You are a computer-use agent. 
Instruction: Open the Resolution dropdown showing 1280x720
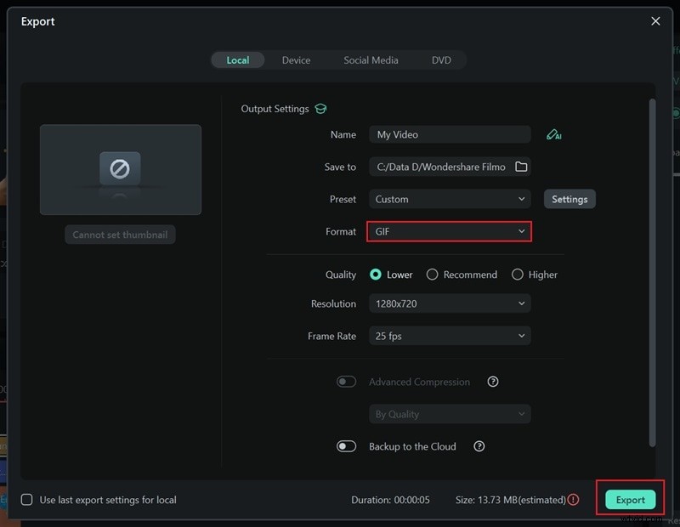click(x=449, y=303)
